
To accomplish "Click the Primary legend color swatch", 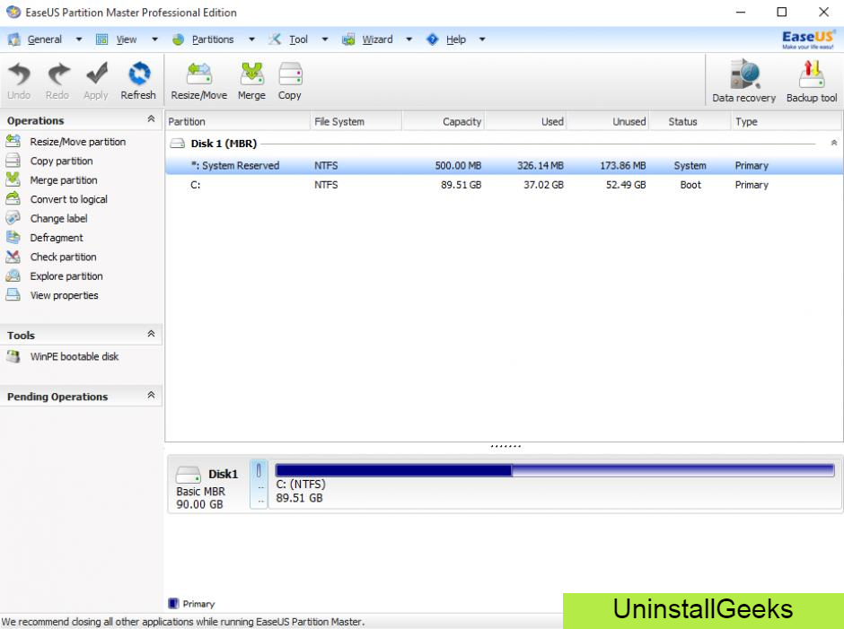I will [x=173, y=603].
